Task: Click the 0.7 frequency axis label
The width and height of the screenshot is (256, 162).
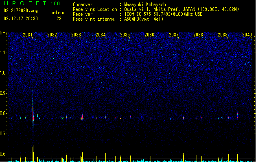Action: (x=4, y=134)
